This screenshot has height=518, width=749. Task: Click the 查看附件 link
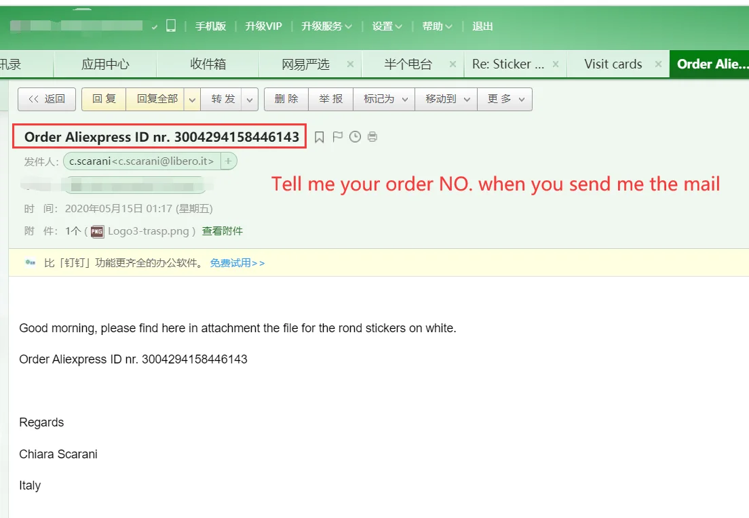point(222,231)
